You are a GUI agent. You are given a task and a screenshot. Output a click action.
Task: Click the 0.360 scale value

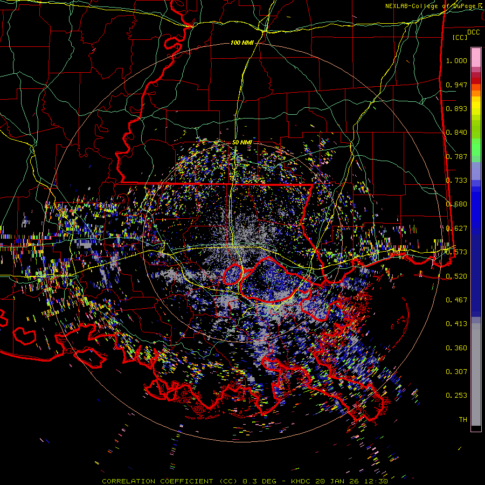pyautogui.click(x=456, y=348)
